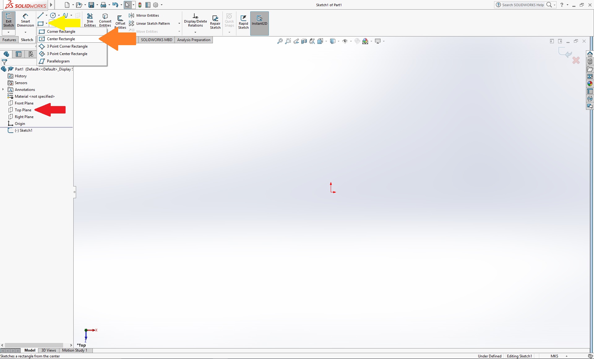Select Top Plane in the feature tree
Image resolution: width=594 pixels, height=359 pixels.
coord(23,110)
